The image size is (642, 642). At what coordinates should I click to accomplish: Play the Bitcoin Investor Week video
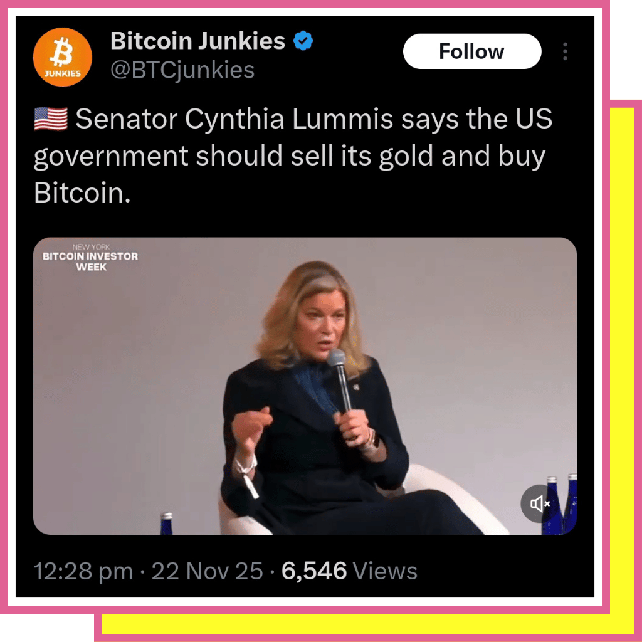305,386
